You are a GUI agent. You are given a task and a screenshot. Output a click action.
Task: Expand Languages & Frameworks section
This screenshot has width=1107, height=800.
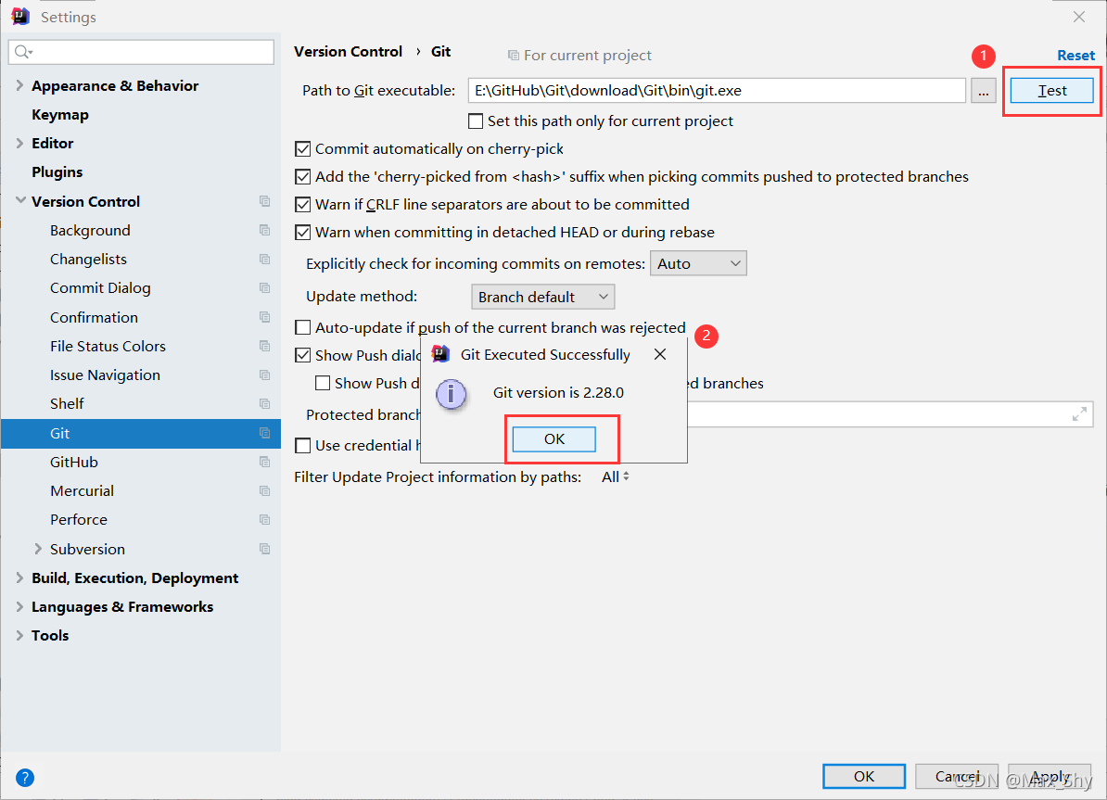(19, 606)
